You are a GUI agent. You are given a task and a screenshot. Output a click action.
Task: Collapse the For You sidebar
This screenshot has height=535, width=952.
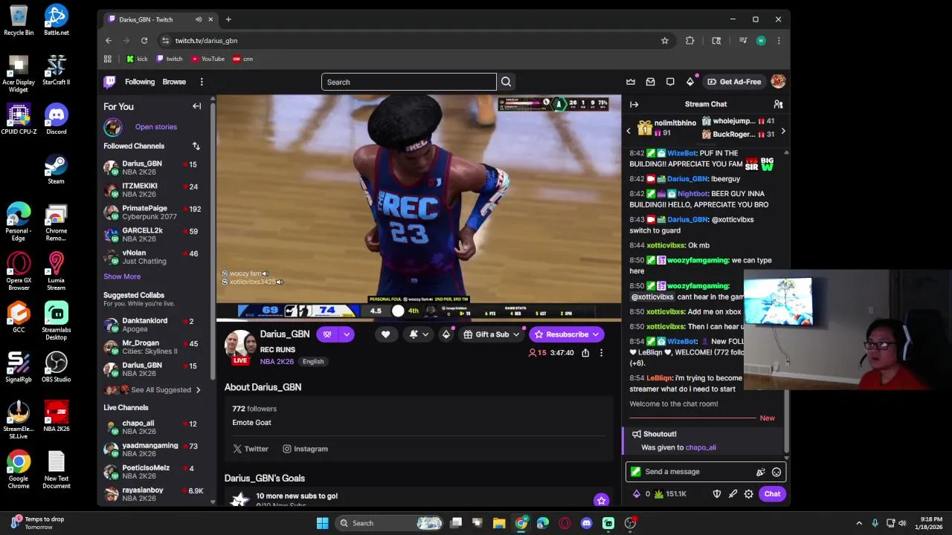click(197, 106)
